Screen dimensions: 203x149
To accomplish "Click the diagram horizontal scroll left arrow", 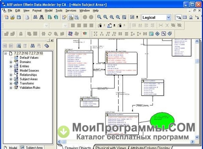I will 59,142.
